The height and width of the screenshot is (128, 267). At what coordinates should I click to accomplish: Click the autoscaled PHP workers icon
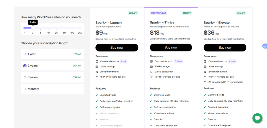(205, 82)
